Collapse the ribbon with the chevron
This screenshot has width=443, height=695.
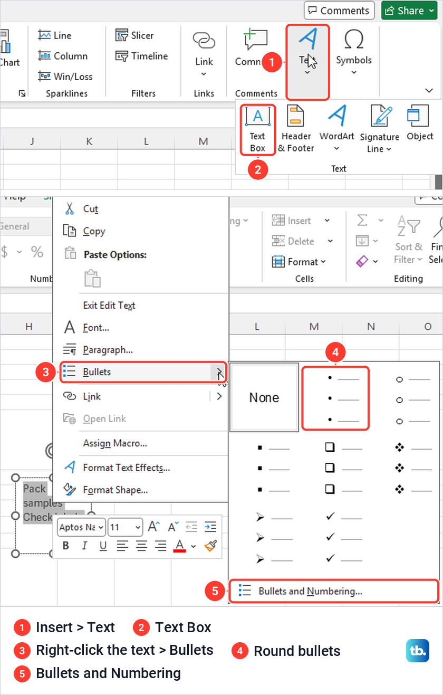(429, 91)
